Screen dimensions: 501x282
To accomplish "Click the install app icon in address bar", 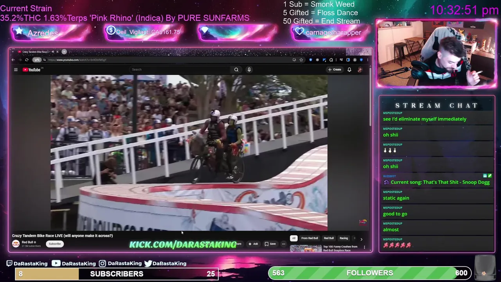I will point(294,60).
